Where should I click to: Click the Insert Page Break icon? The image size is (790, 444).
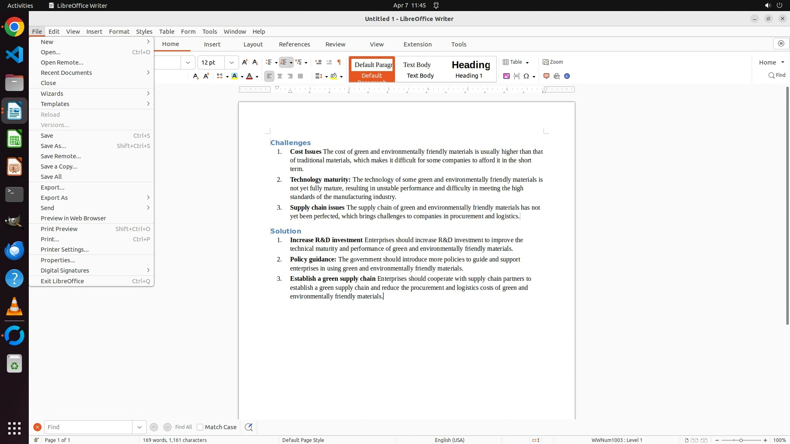(x=516, y=76)
